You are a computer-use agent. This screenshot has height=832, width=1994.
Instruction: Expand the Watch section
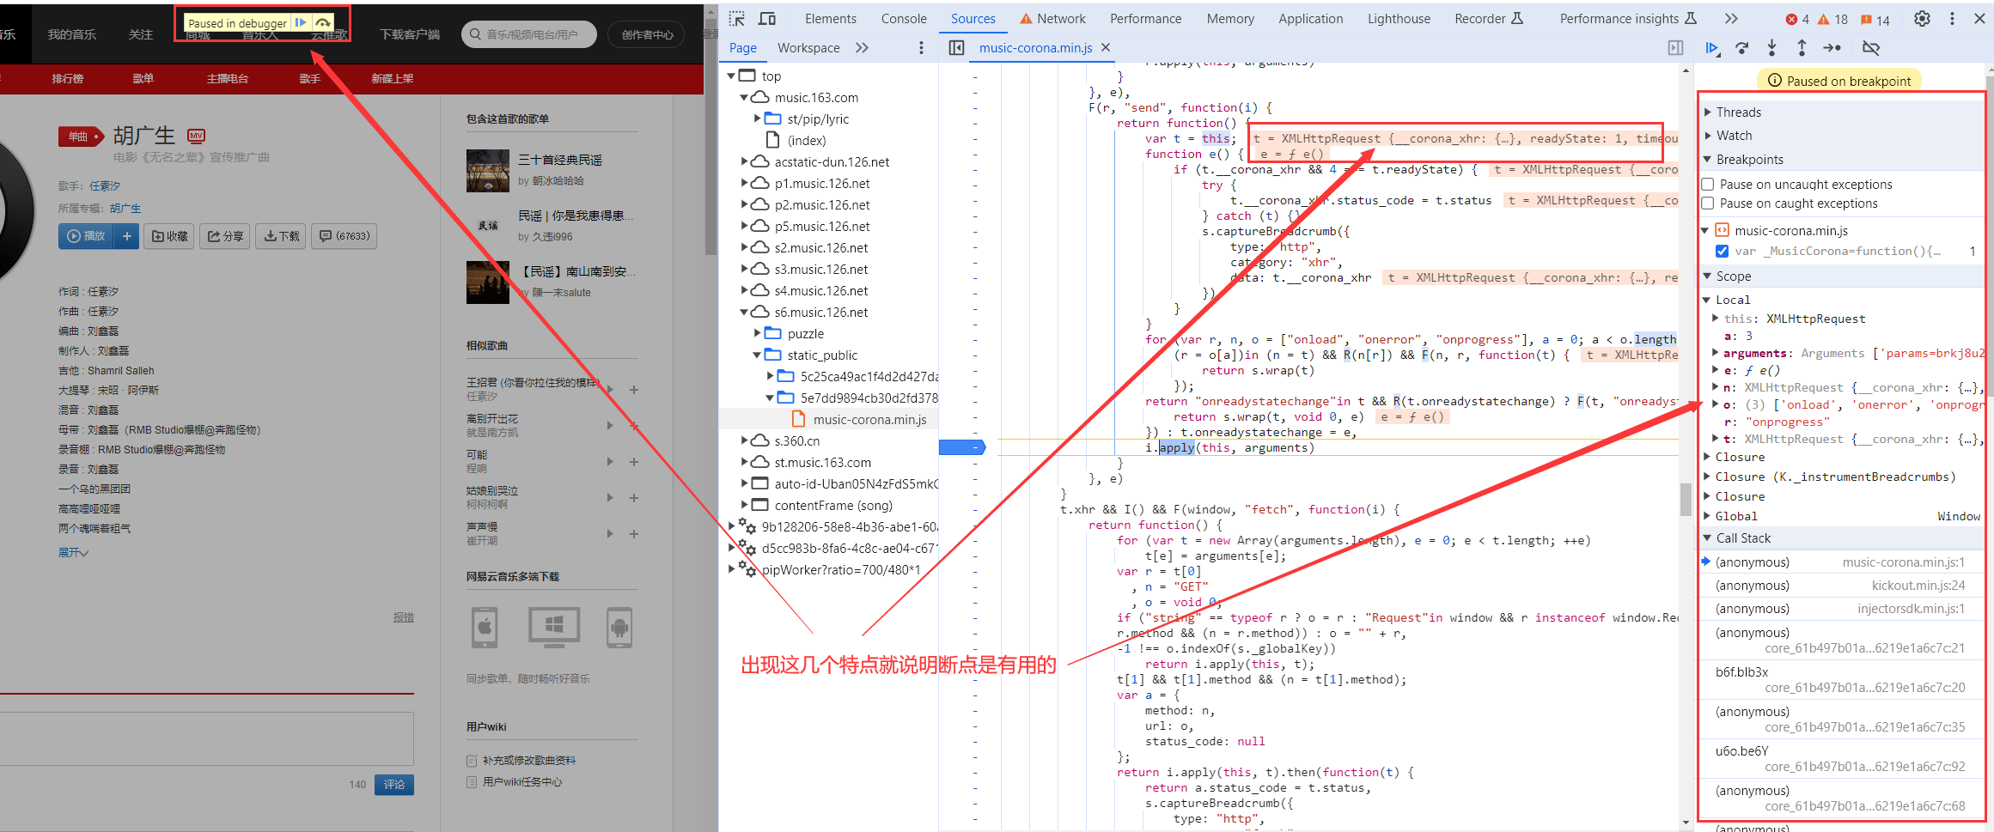pos(1708,136)
